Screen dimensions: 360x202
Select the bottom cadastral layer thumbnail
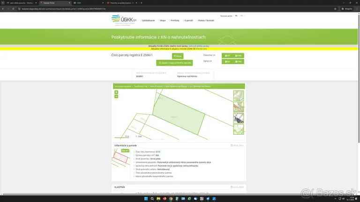[x=239, y=130]
